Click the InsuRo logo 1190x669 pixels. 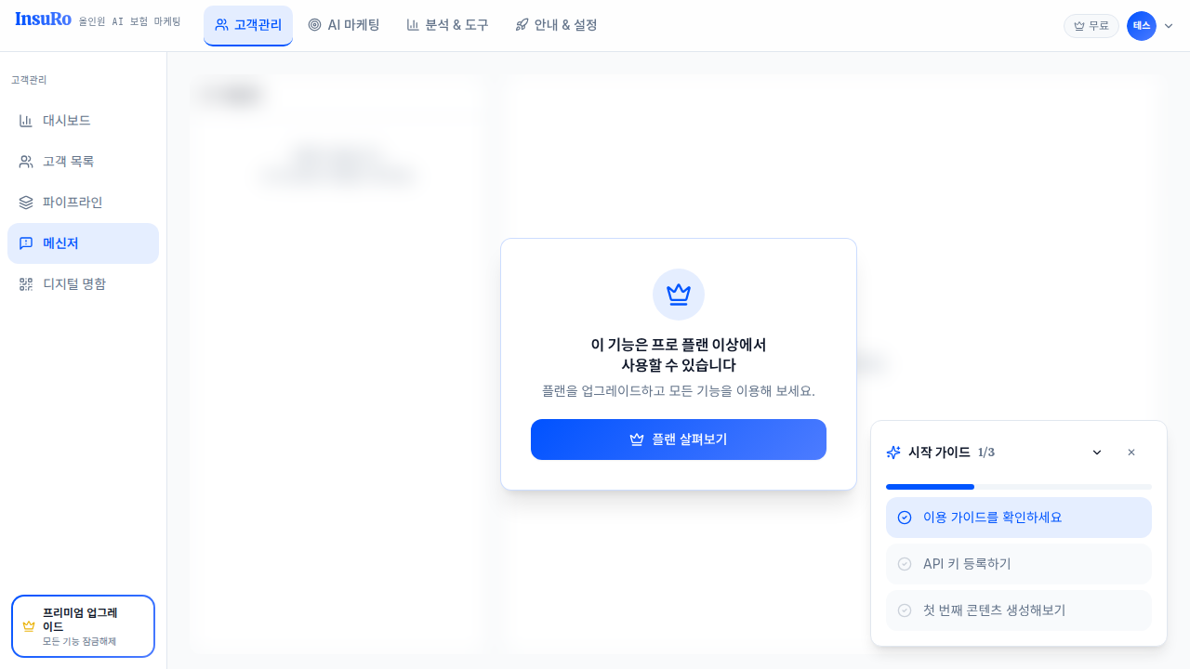coord(43,20)
